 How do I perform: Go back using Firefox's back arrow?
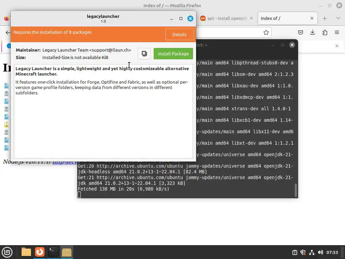(x=8, y=33)
